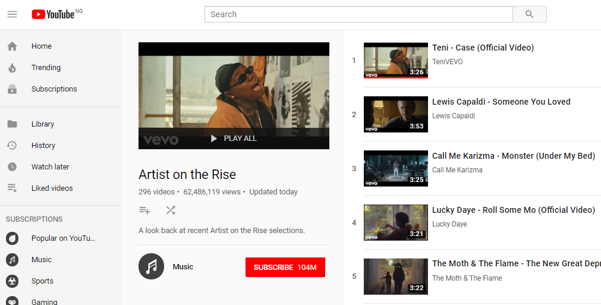Open The Moth & The Flame channel link
Viewport: 601px width, 305px height.
pos(467,278)
